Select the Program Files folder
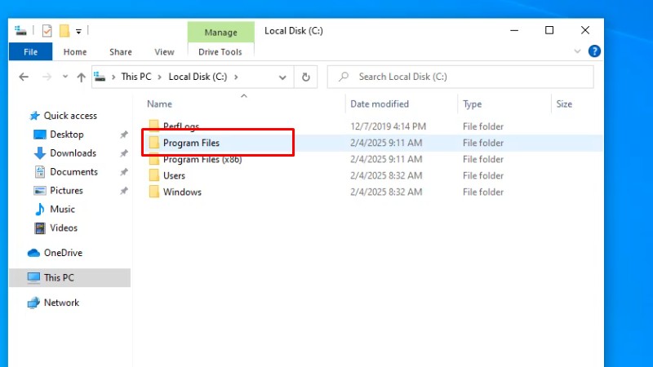Screen dimensions: 653x367 tap(191, 143)
